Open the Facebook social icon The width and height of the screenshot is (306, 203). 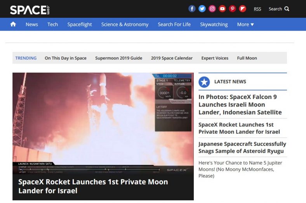[x=192, y=9]
